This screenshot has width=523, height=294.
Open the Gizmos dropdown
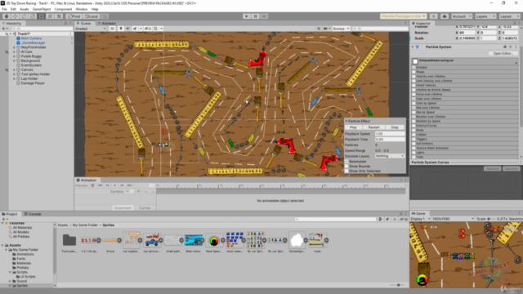[x=341, y=29]
